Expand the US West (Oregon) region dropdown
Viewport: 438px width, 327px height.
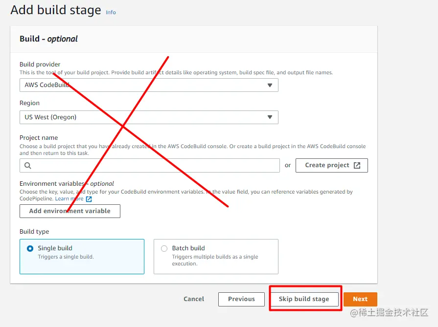tap(149, 117)
